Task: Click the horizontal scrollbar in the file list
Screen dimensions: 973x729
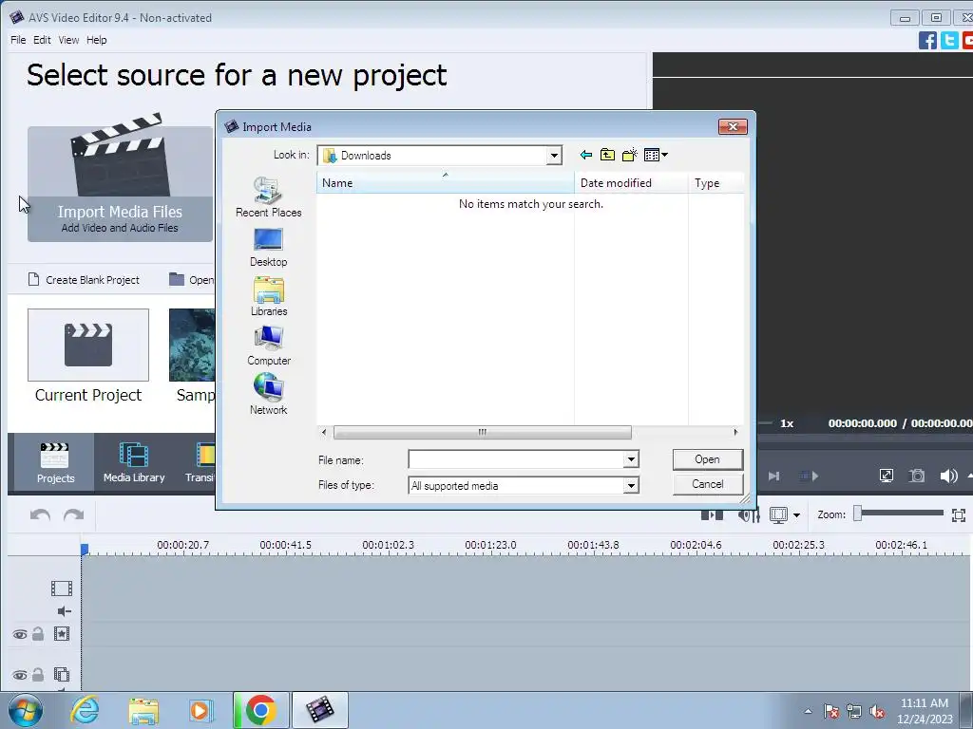Action: click(482, 432)
